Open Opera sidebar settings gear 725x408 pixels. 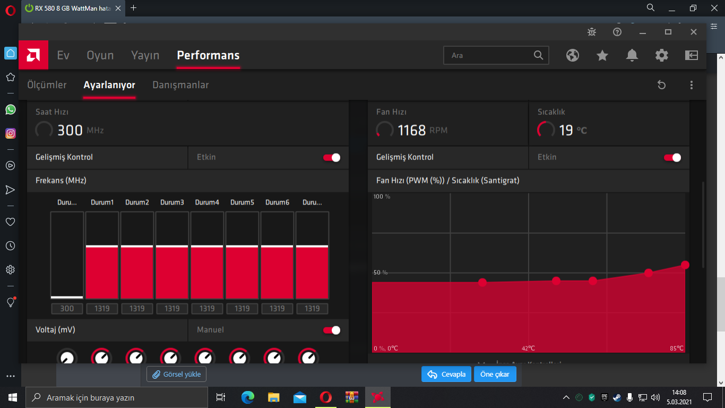[x=10, y=269]
